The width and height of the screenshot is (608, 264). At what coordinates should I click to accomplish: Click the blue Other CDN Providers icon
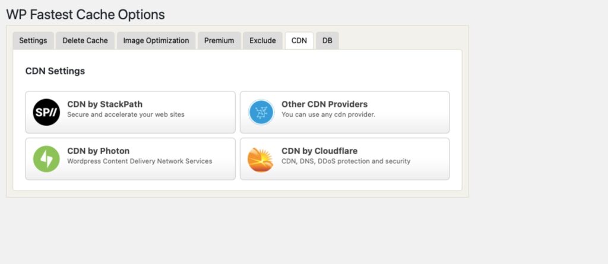click(x=261, y=112)
